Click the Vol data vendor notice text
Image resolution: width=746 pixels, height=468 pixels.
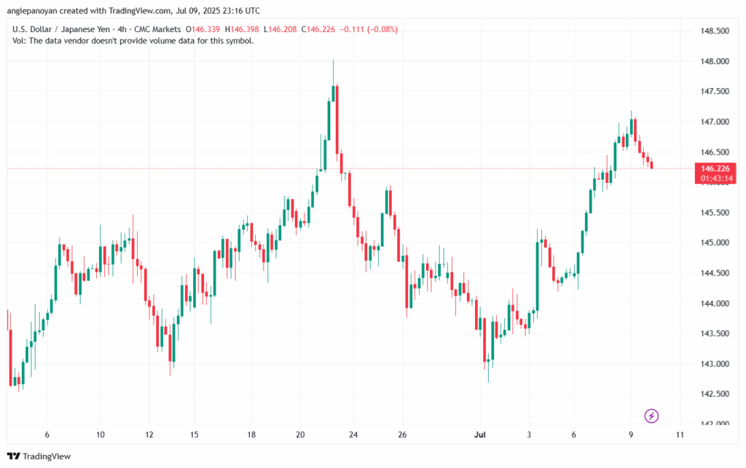tap(133, 41)
